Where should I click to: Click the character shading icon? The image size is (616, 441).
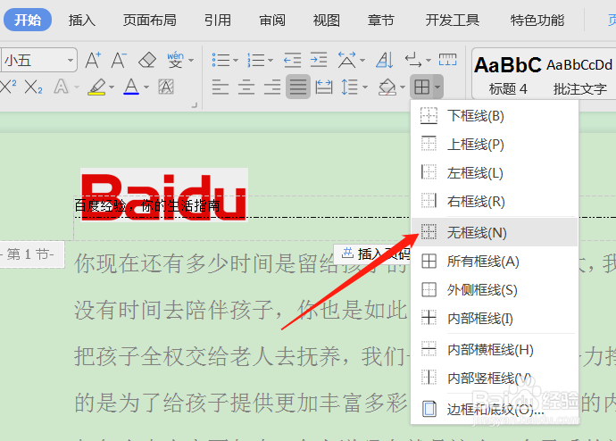click(x=166, y=87)
